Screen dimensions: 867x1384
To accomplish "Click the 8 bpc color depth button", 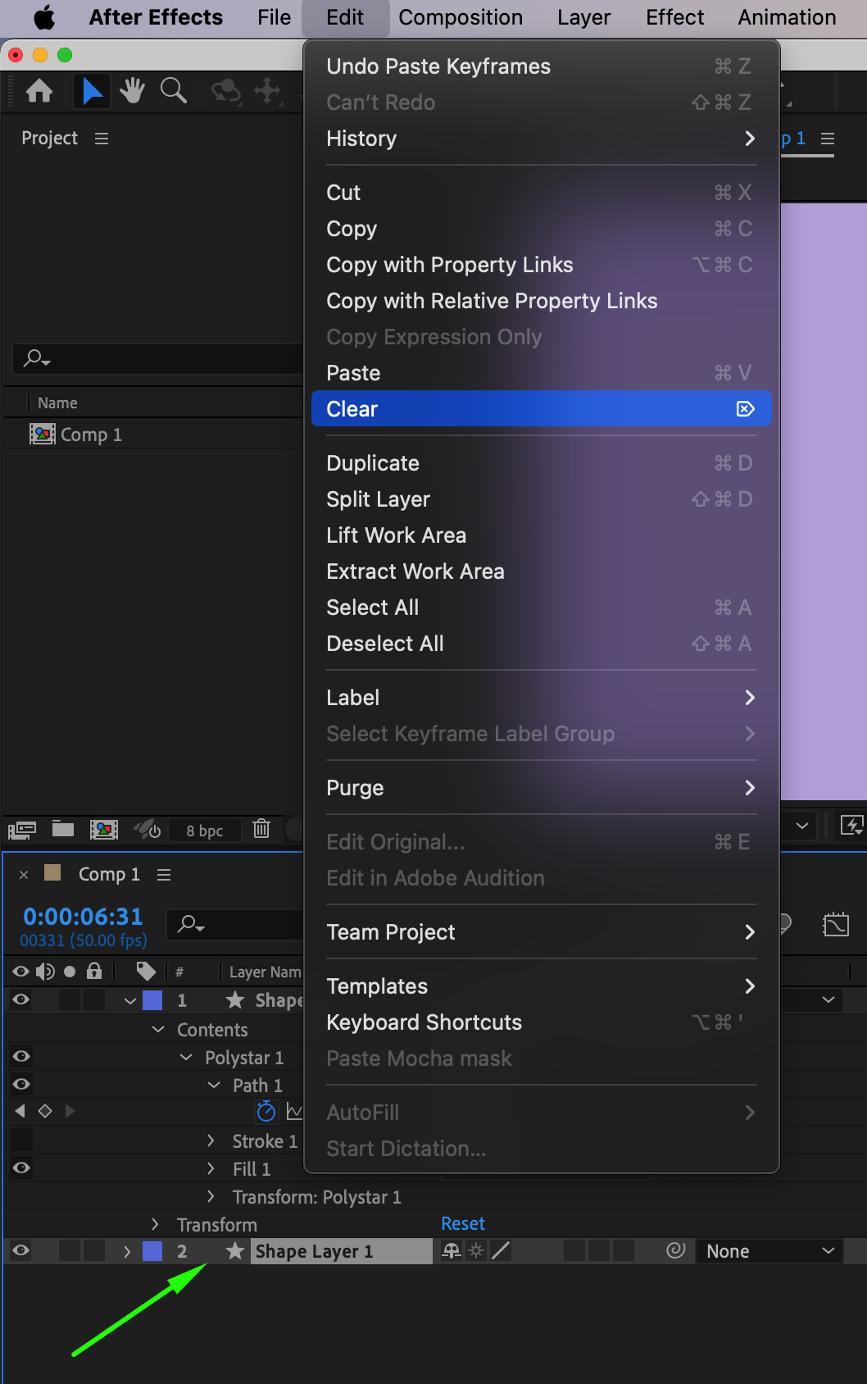I will click(x=204, y=831).
